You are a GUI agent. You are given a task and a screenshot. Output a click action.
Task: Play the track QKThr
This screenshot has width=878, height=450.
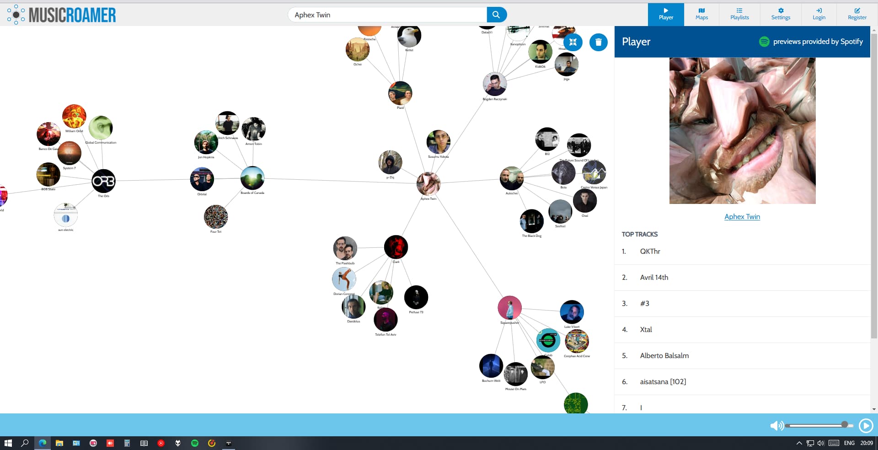coord(742,252)
